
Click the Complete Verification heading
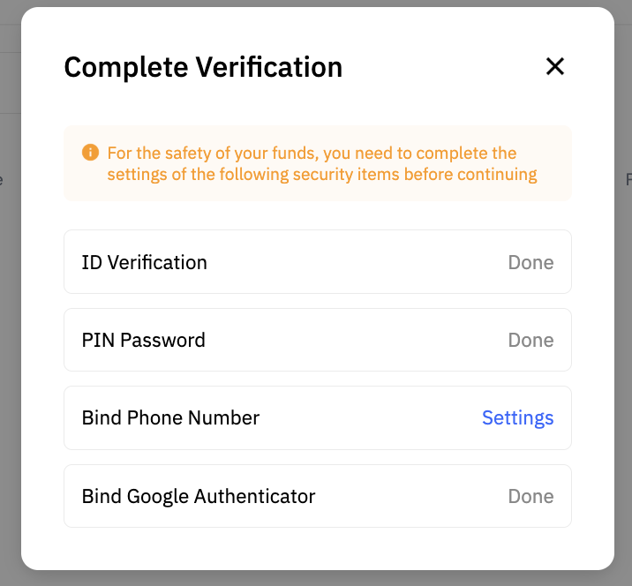tap(203, 67)
